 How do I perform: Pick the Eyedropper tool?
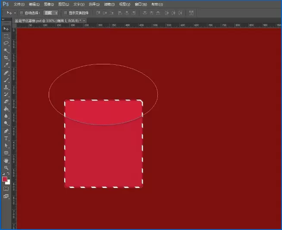pos(6,65)
